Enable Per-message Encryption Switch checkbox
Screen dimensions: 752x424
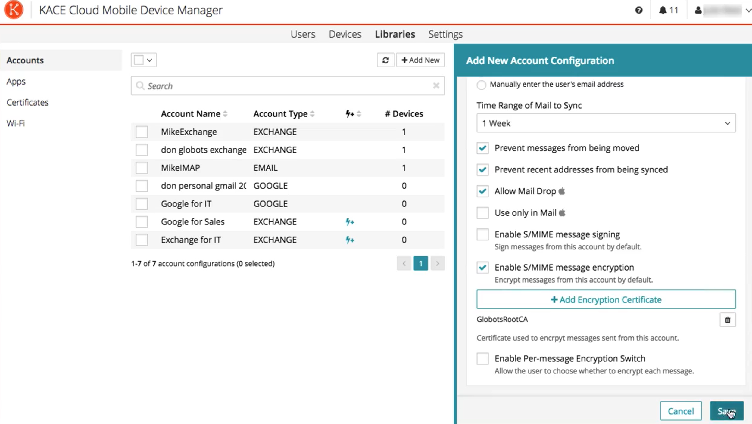482,359
